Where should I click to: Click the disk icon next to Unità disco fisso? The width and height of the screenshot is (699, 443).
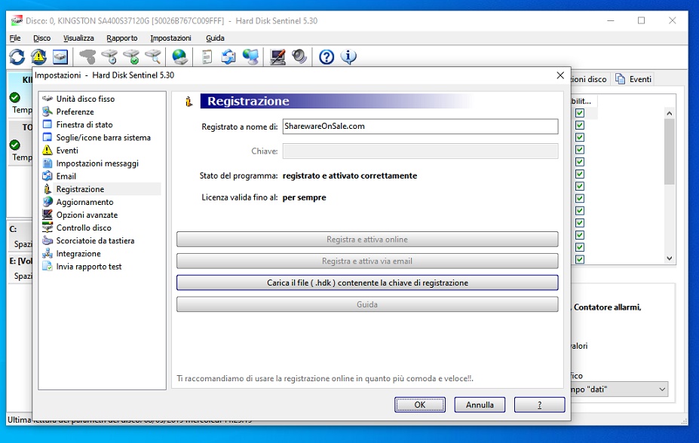click(48, 99)
